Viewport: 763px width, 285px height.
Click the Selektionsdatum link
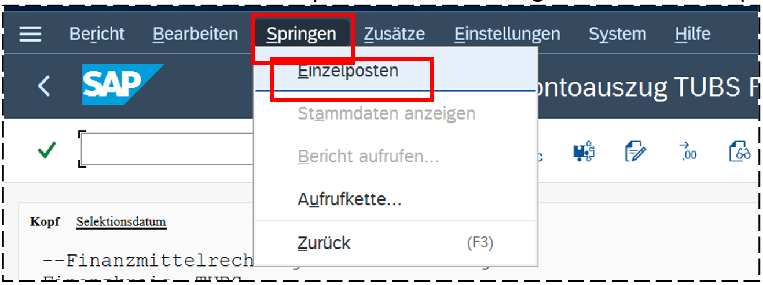coord(121,222)
